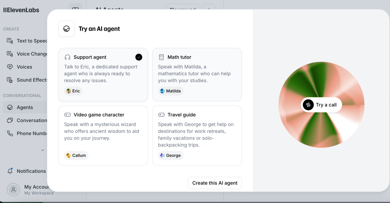This screenshot has height=203, width=390.
Task: Click the Support agent title text
Action: pos(90,57)
